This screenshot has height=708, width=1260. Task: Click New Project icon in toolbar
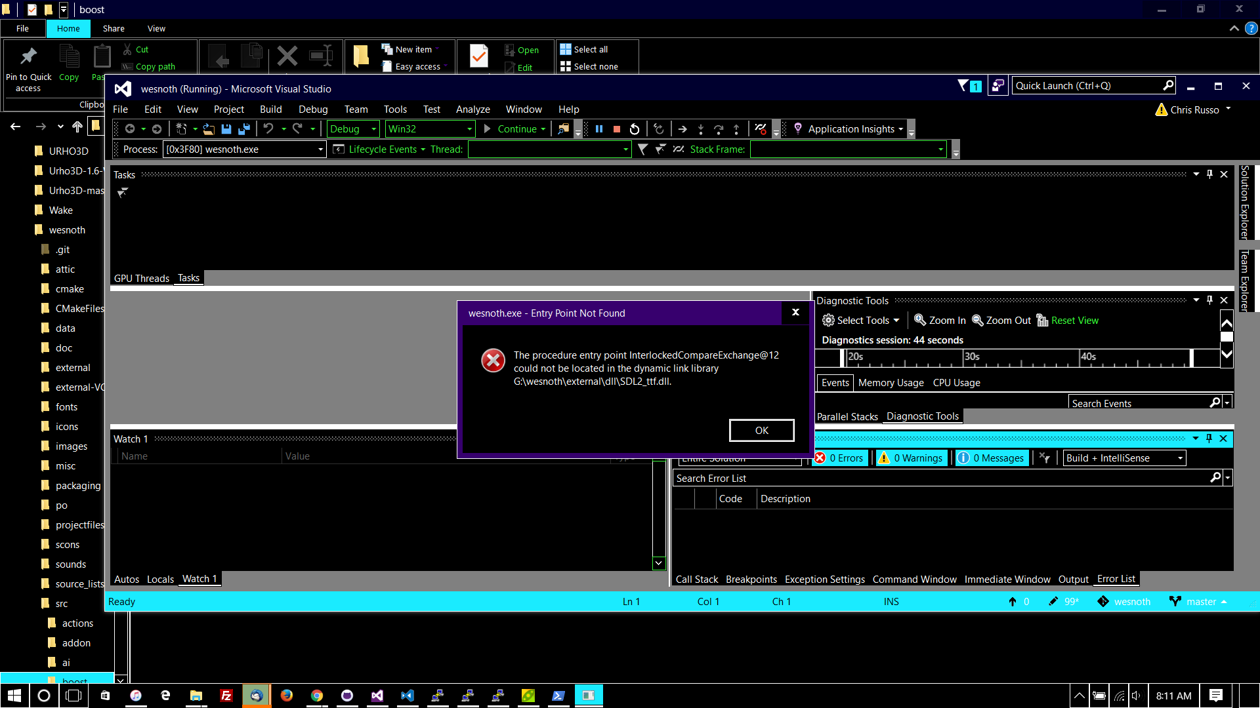(182, 129)
